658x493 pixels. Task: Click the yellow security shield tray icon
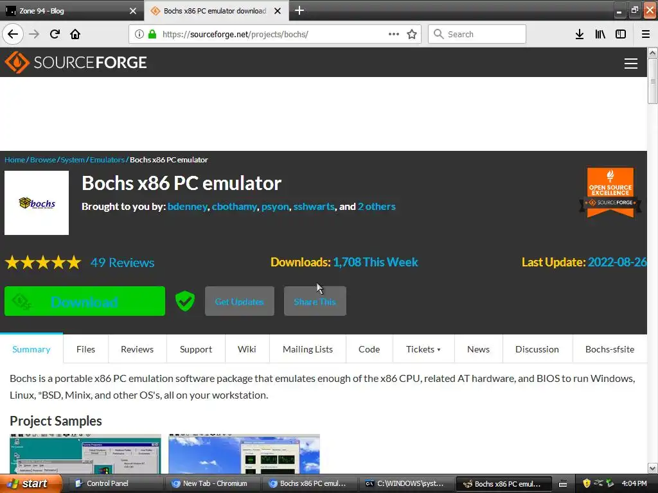pyautogui.click(x=587, y=483)
